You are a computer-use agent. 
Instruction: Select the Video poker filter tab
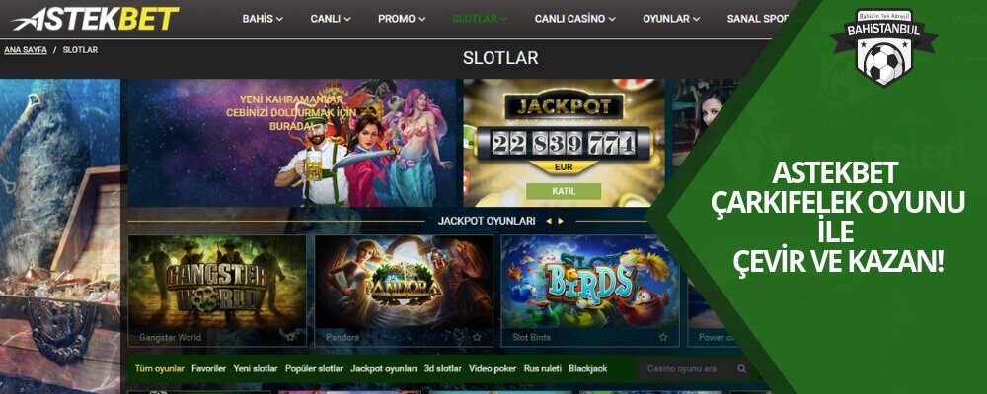click(x=493, y=368)
